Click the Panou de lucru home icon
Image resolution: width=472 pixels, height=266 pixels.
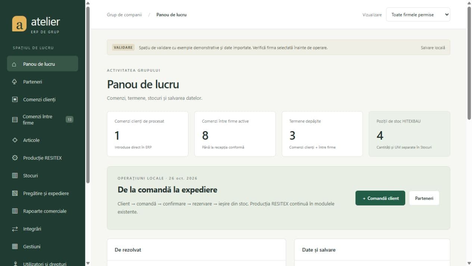[x=15, y=64]
